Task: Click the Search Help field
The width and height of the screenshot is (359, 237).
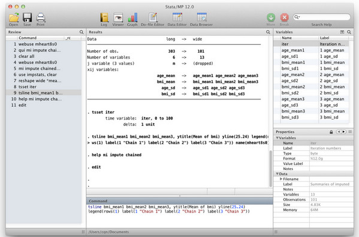Action: pyautogui.click(x=321, y=17)
